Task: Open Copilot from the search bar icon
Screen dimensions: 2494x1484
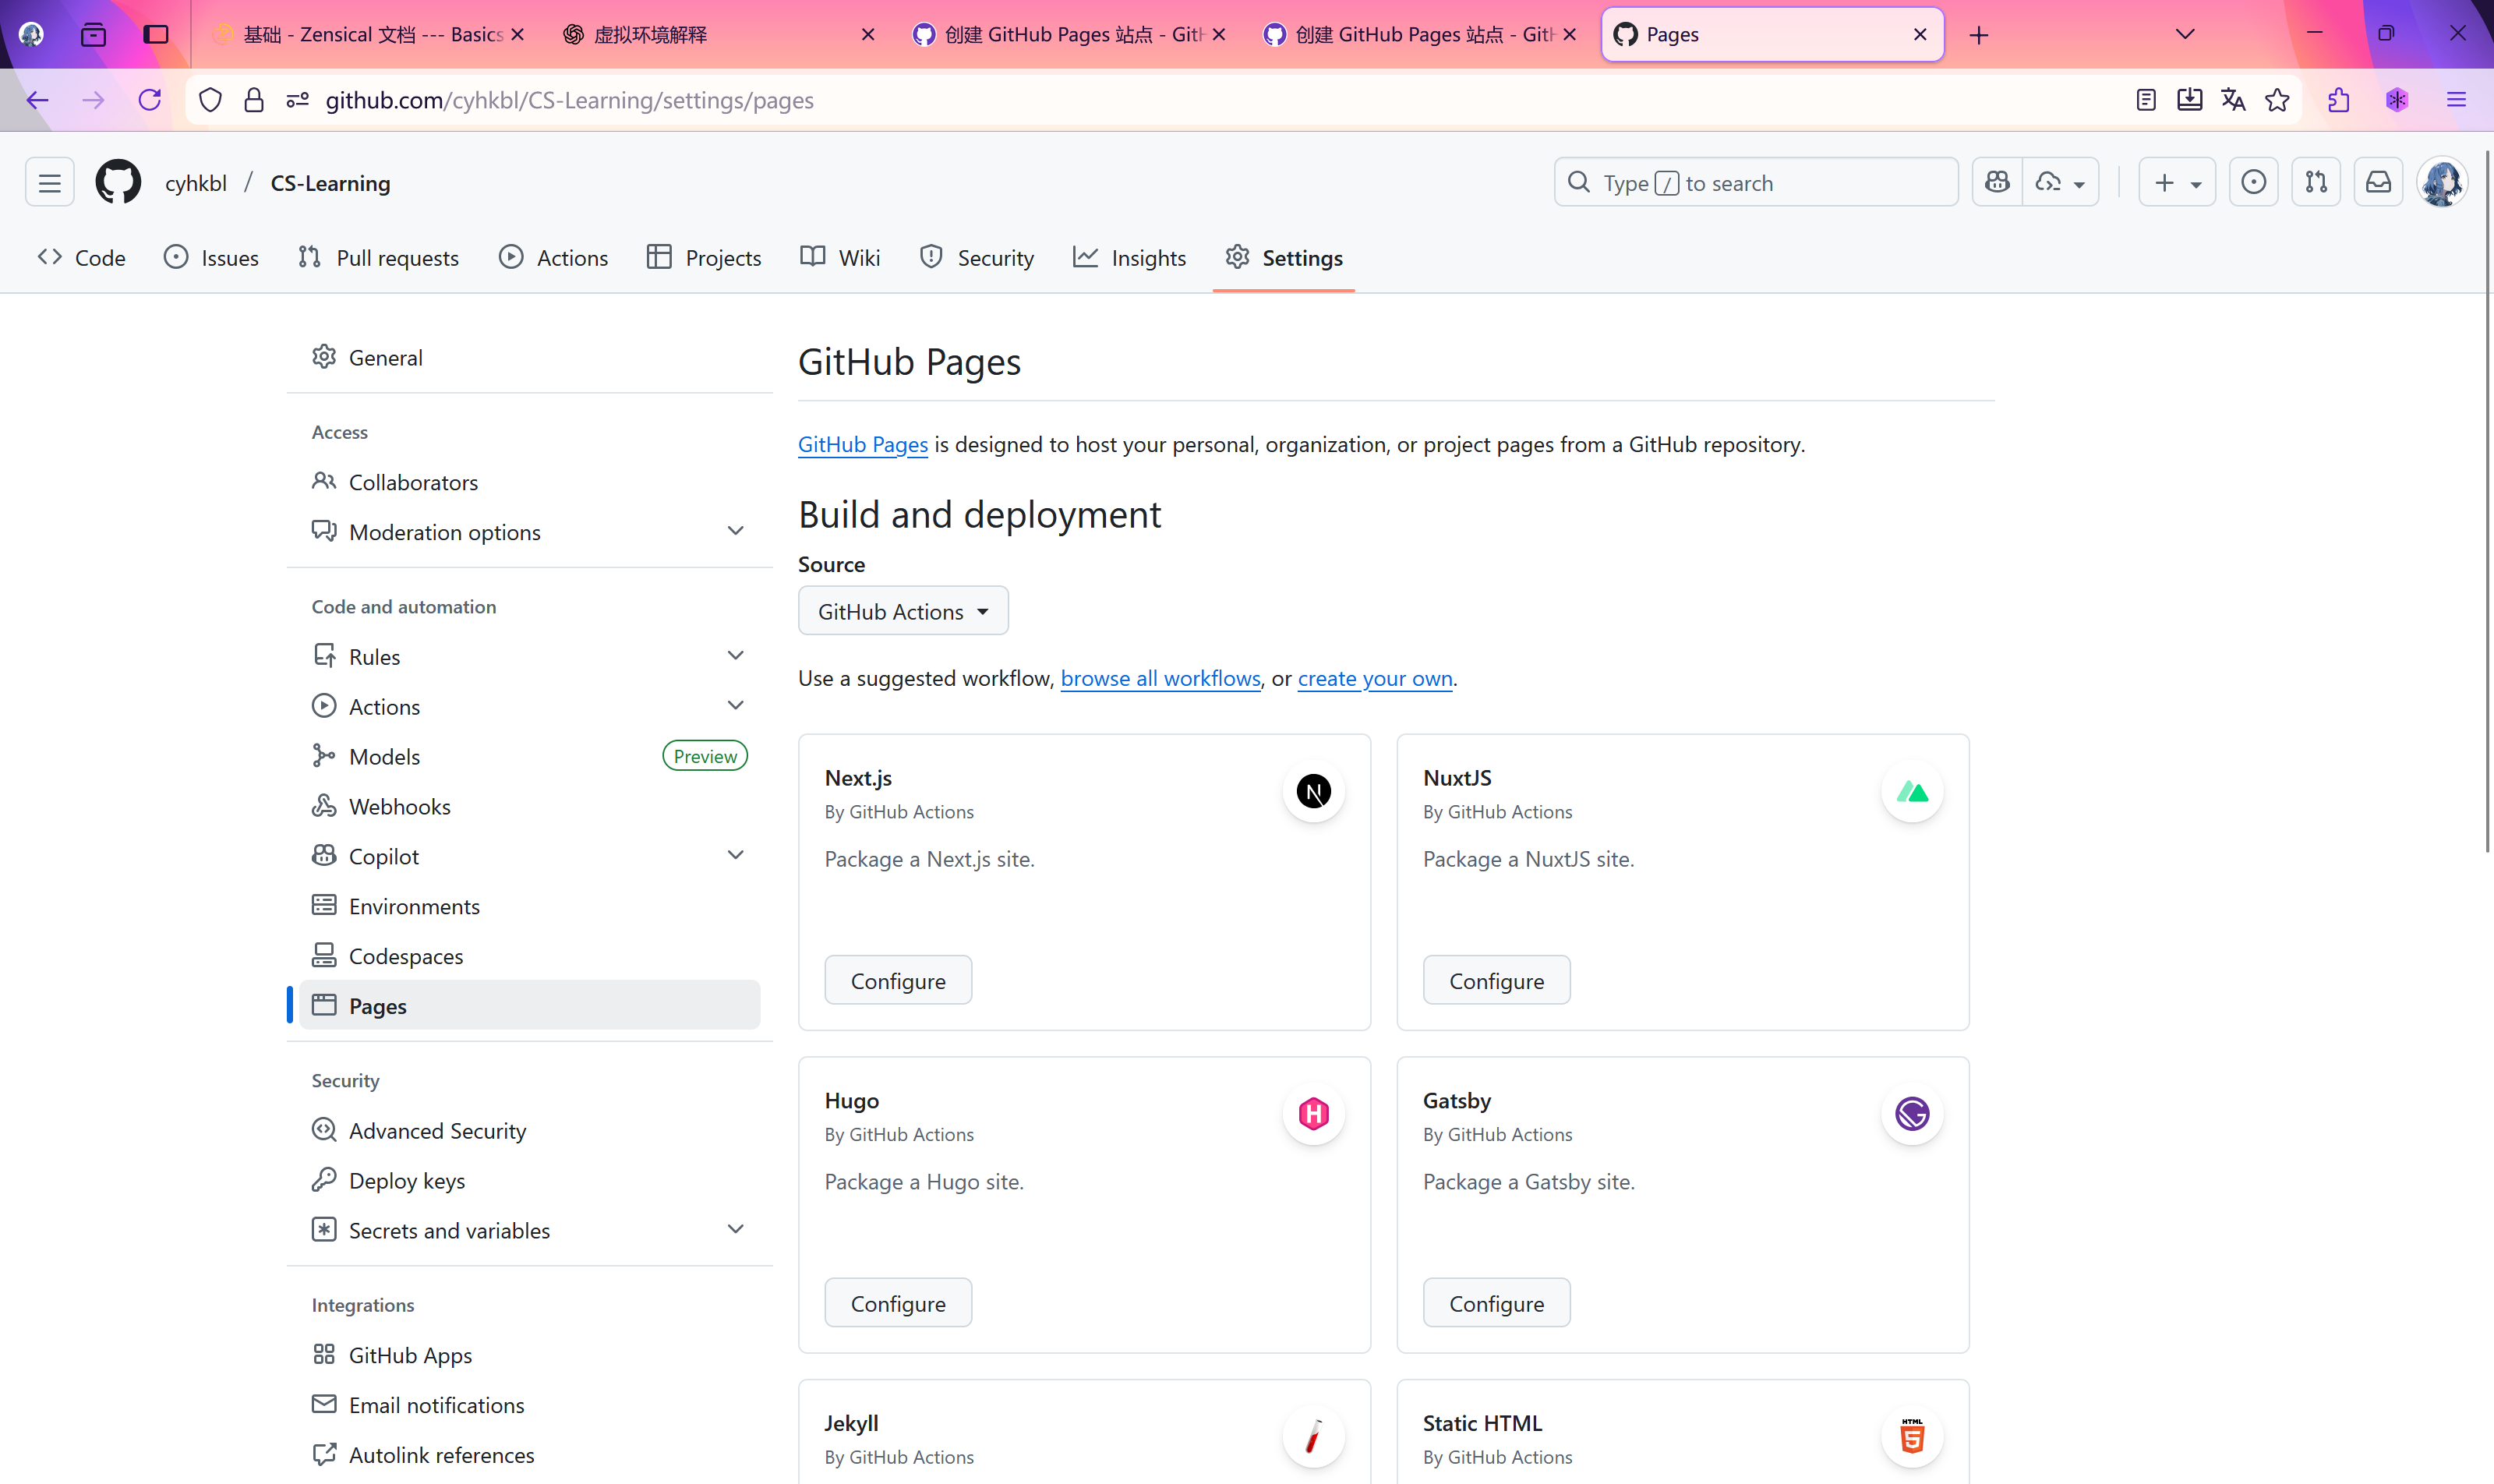Action: (1995, 181)
